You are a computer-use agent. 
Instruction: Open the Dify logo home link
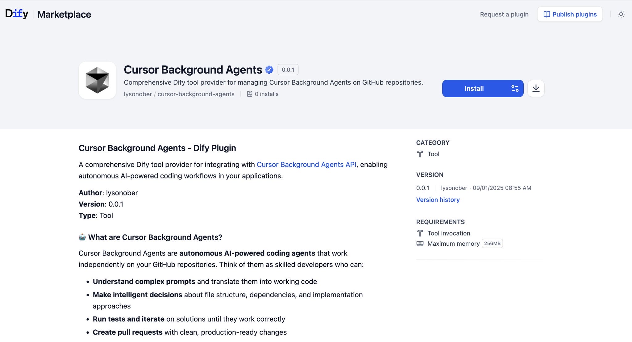pos(17,14)
